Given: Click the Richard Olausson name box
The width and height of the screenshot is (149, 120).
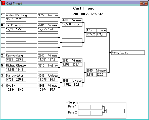Looking at the screenshot, I should coord(21,66).
